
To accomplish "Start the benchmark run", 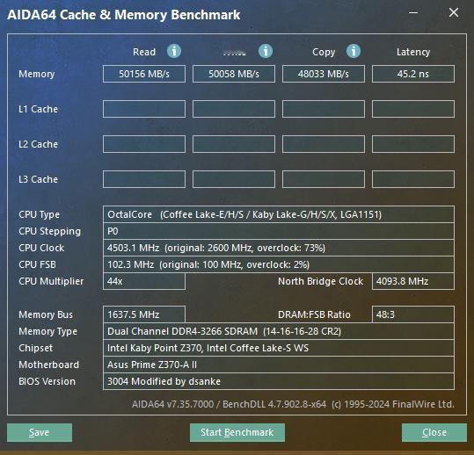I will coord(237,432).
